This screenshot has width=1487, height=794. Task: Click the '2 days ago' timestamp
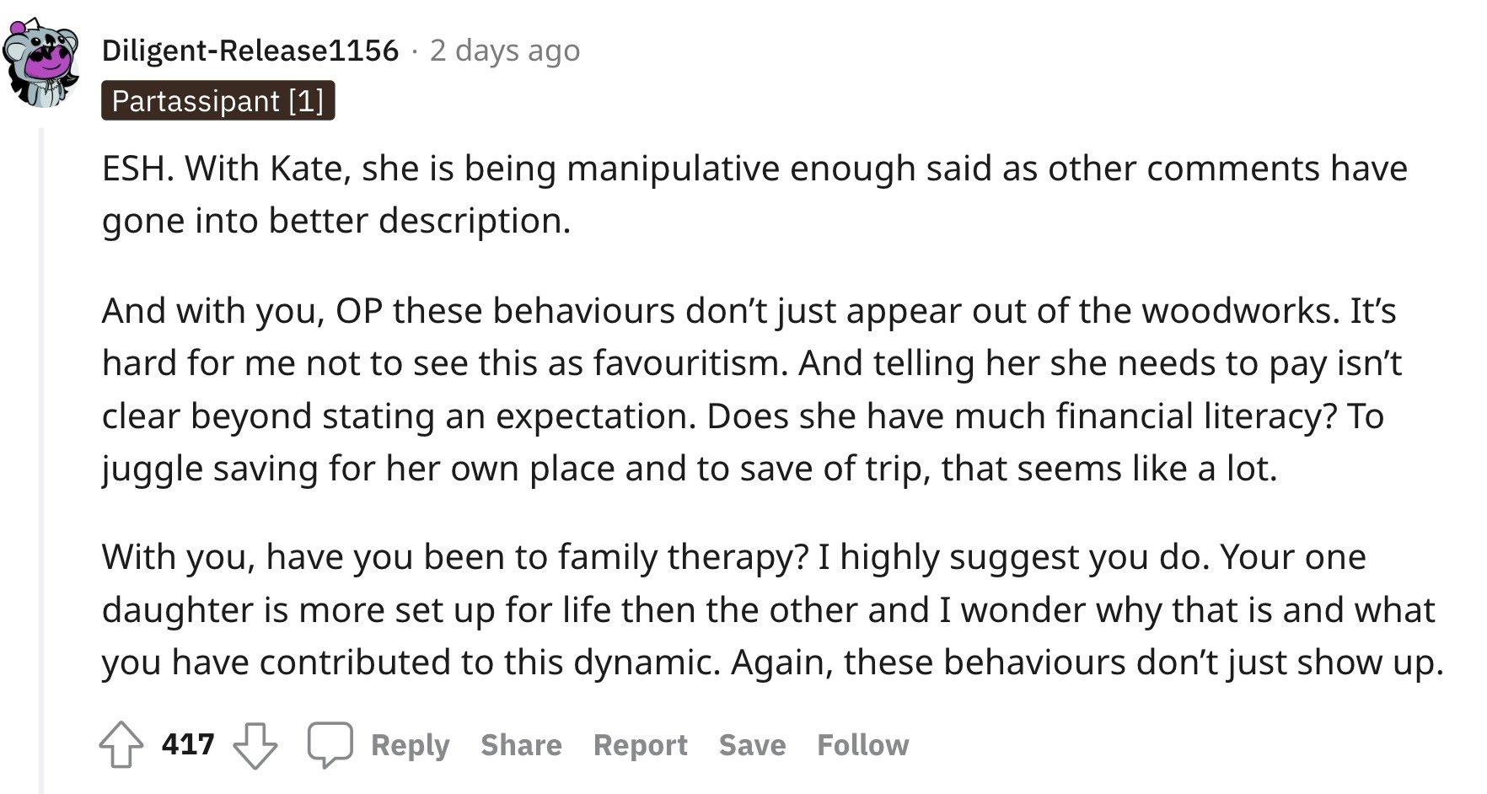point(504,51)
